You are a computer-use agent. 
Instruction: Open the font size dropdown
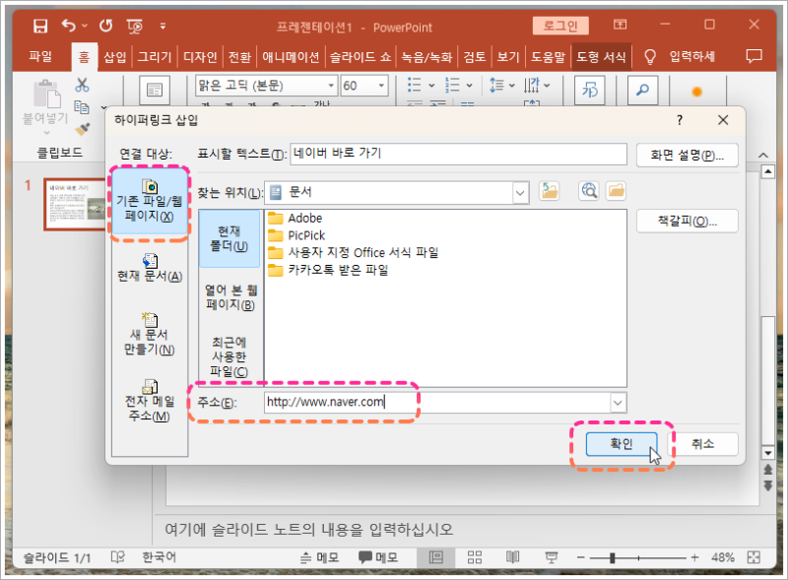pos(381,86)
